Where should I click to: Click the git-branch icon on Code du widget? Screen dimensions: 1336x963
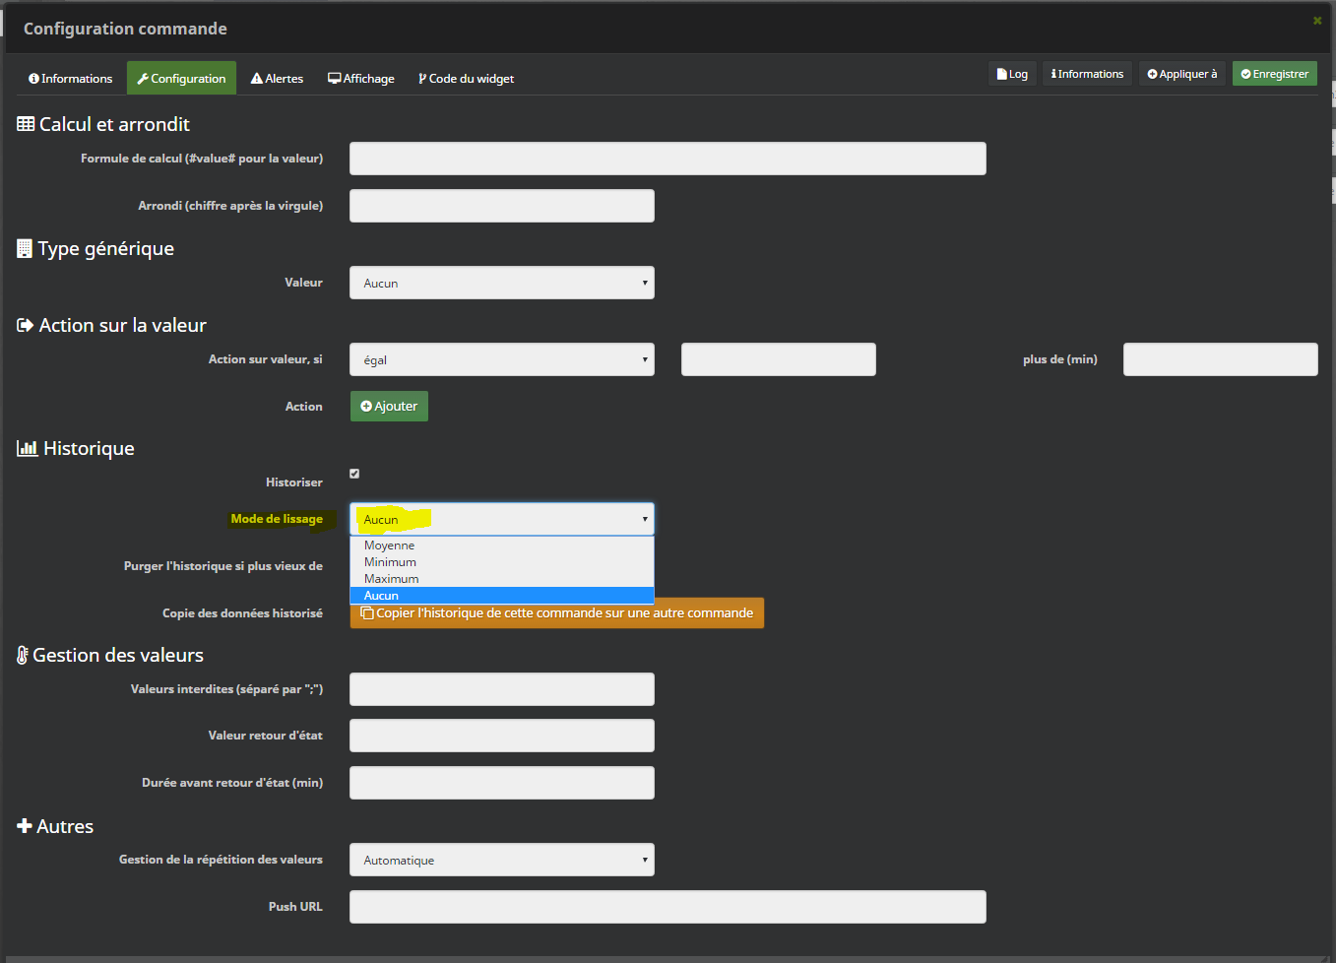coord(422,79)
